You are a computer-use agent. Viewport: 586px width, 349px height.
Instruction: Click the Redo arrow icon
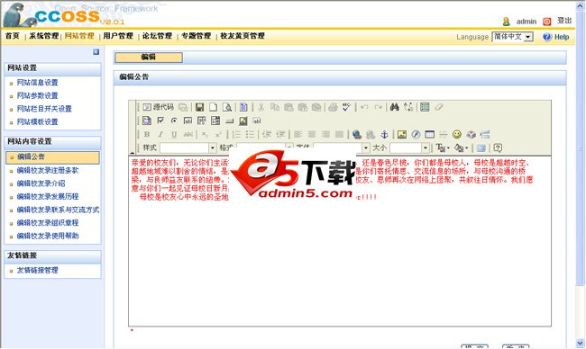pos(379,107)
